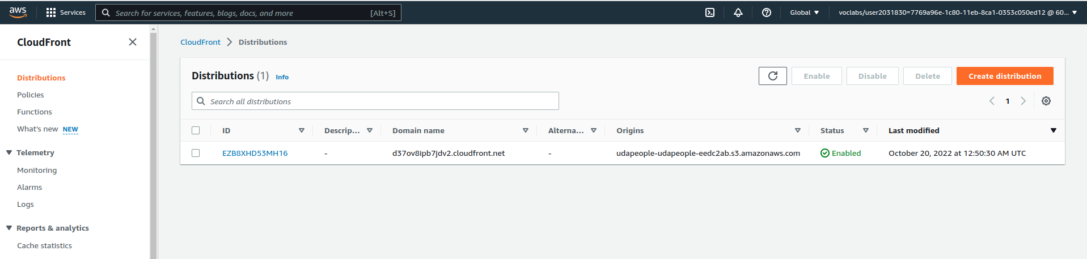Click the Distributions breadcrumb text

(263, 42)
